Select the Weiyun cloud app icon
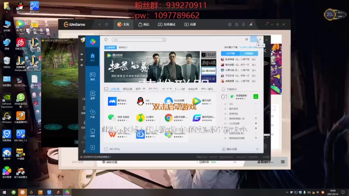 pyautogui.click(x=140, y=134)
